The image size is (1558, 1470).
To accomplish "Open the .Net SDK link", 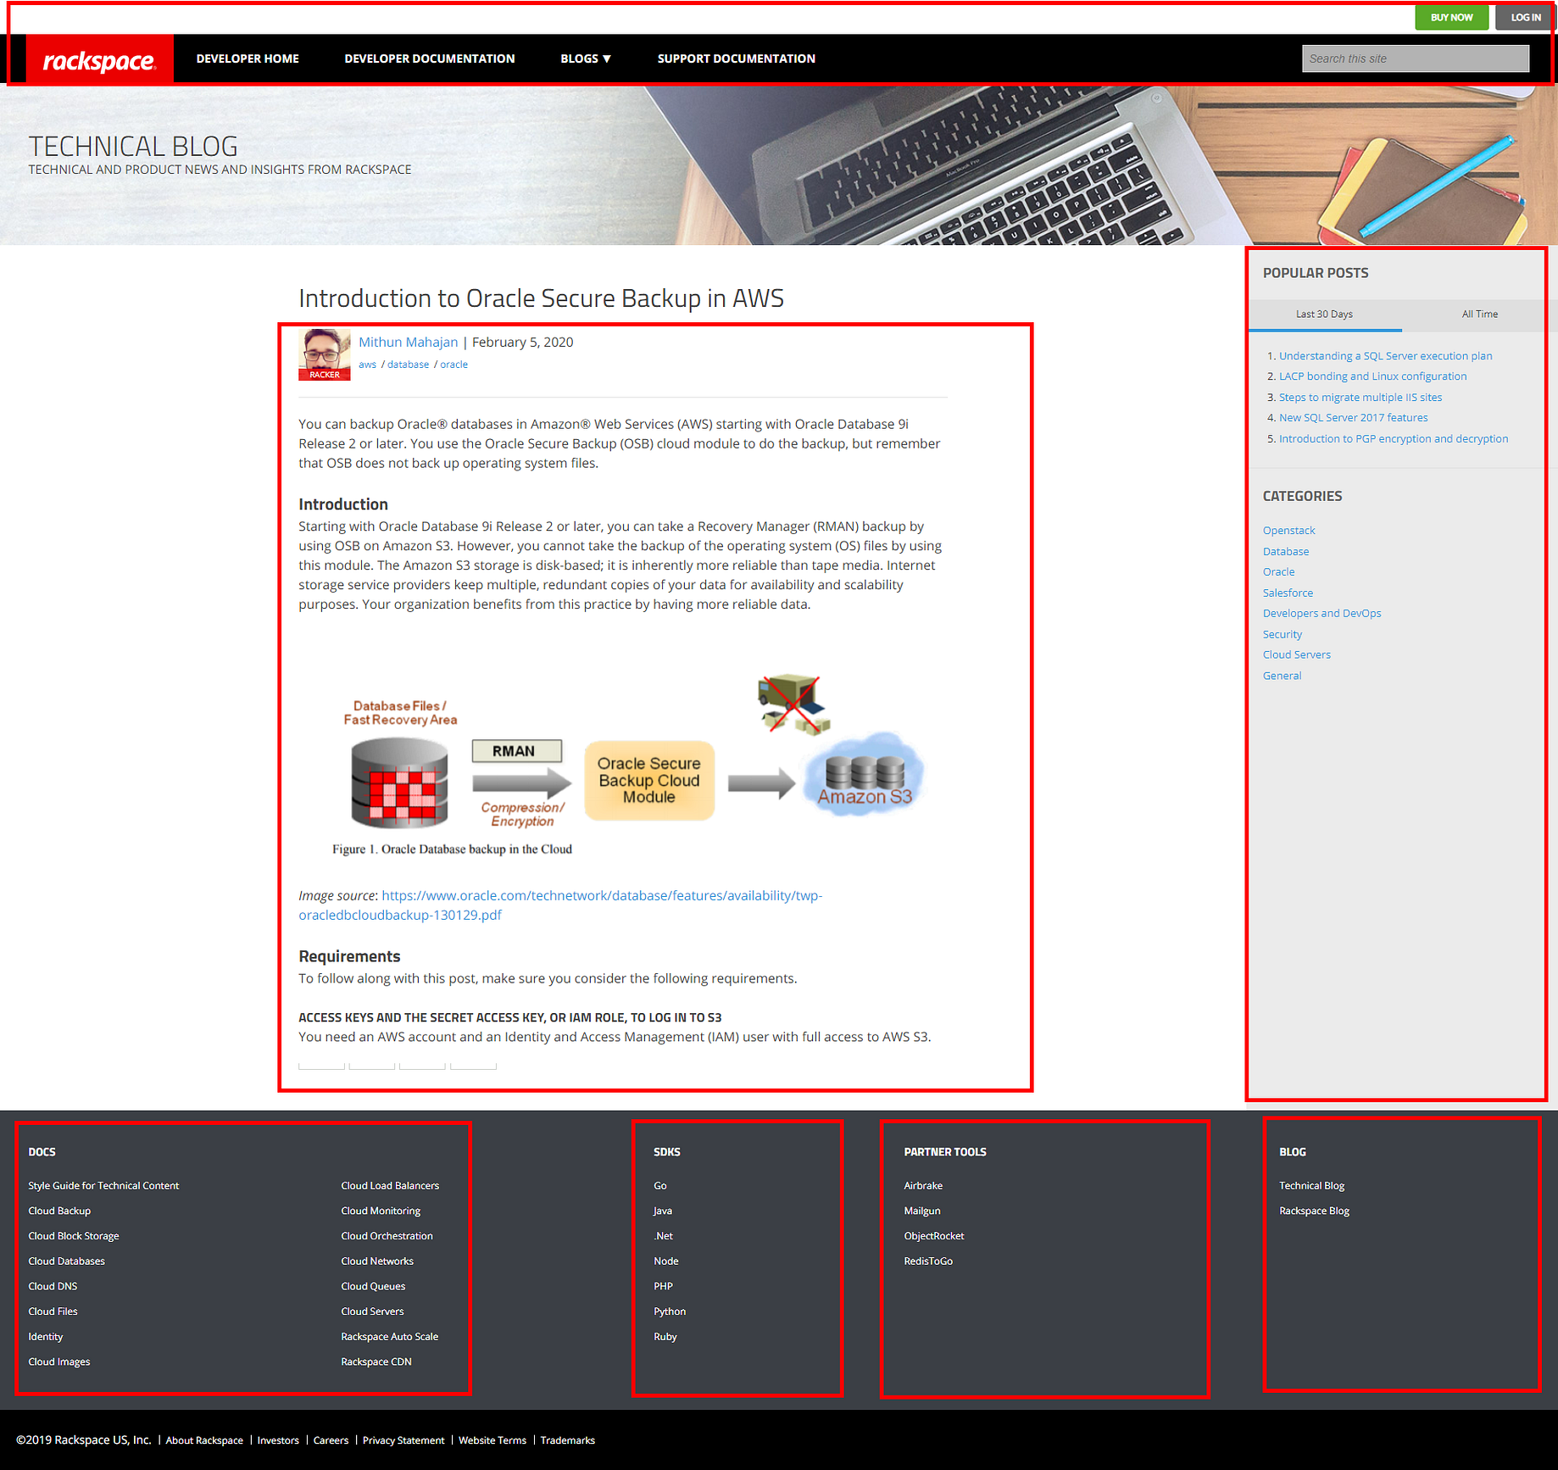I will pos(663,1237).
